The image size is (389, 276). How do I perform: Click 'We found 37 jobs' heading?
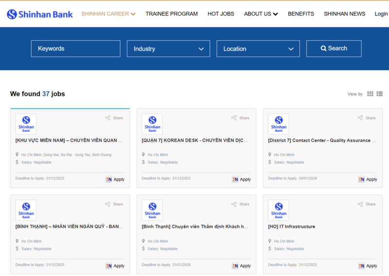[37, 94]
